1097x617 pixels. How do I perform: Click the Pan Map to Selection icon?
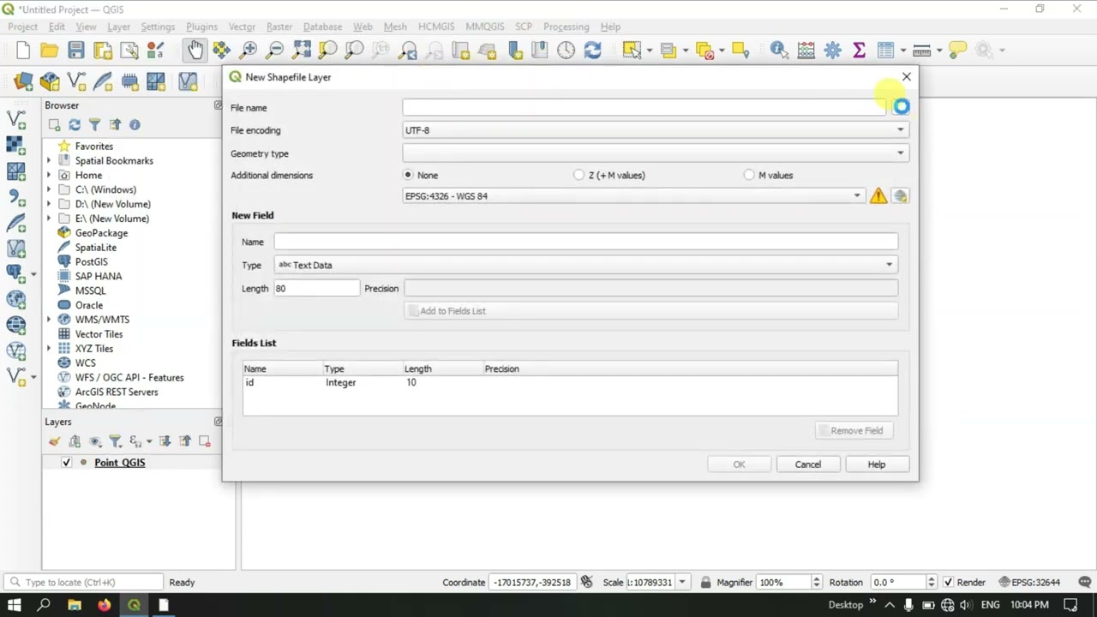[x=221, y=51]
